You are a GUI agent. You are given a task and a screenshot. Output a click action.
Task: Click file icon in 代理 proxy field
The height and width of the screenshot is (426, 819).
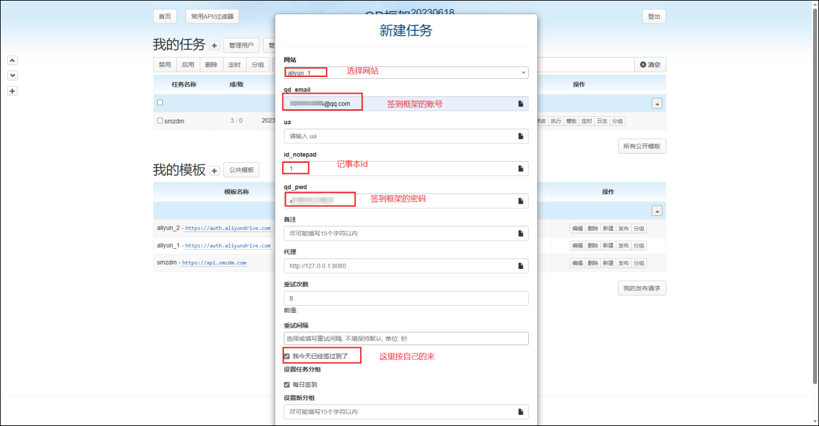520,266
